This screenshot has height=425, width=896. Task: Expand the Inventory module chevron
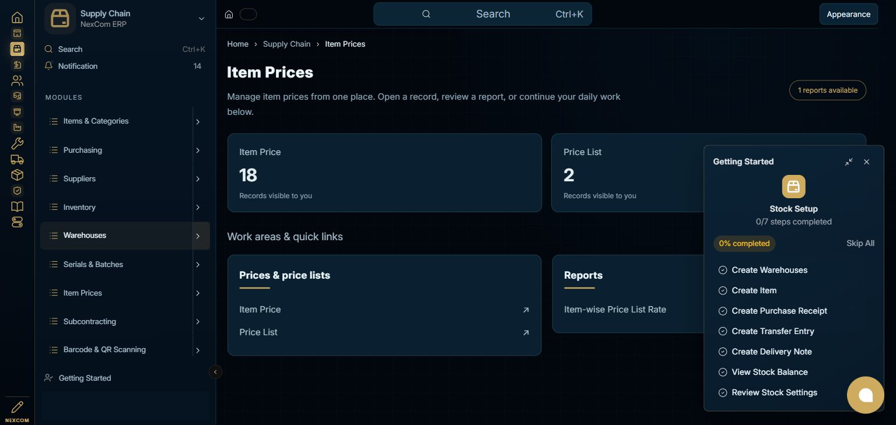point(198,208)
